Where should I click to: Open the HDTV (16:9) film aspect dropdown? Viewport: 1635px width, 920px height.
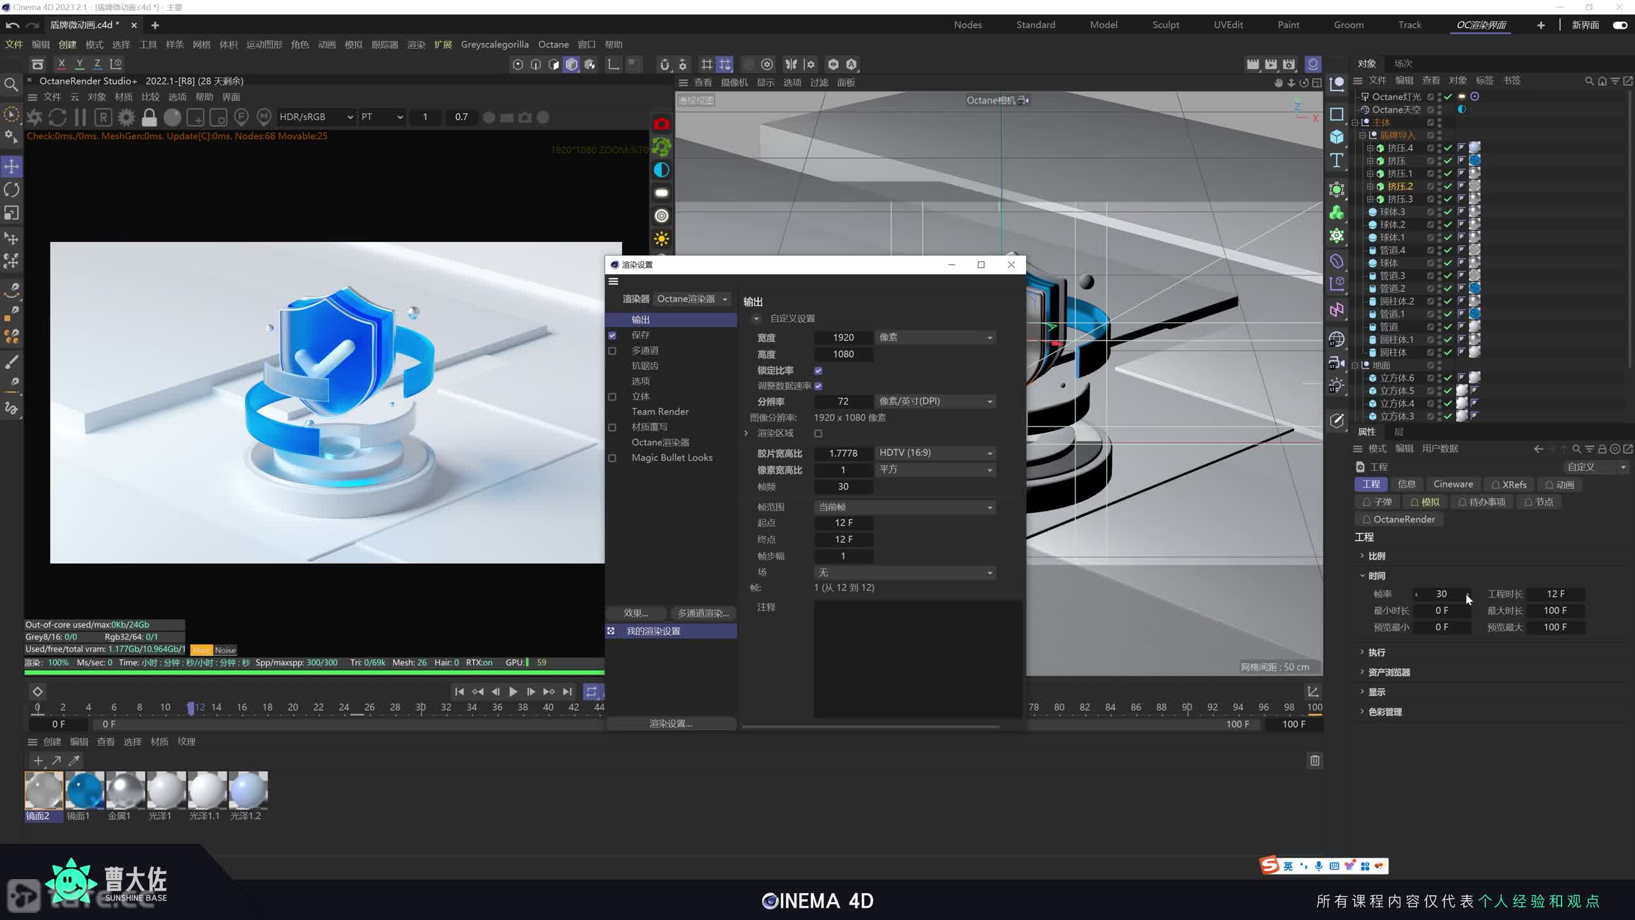pos(935,453)
